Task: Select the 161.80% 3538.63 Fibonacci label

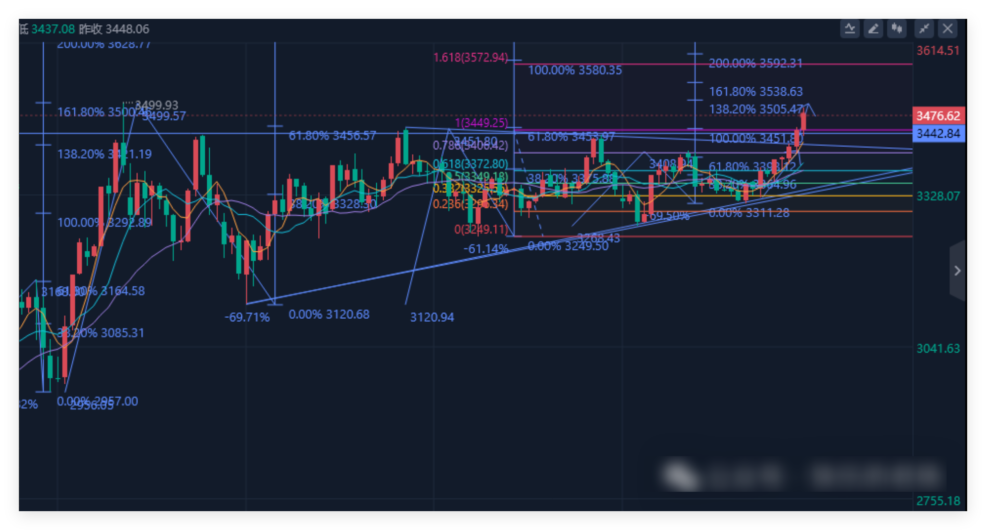Action: point(755,92)
